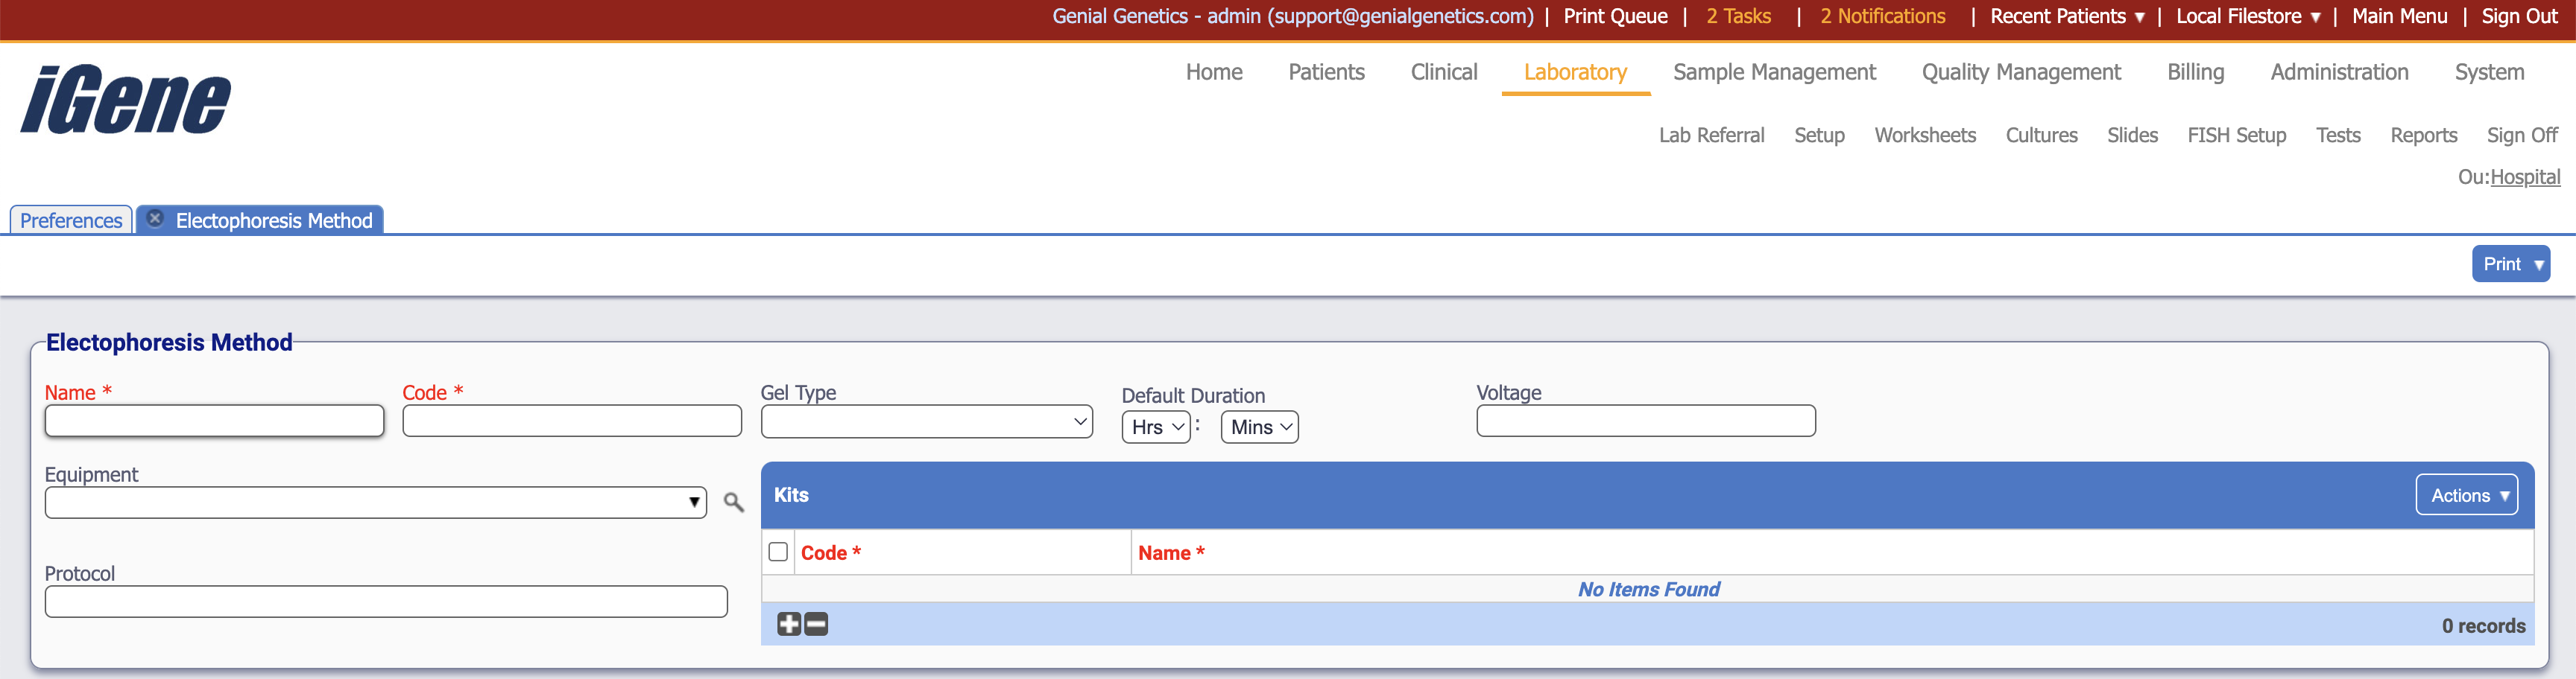Add a new kit row with plus icon
Screen dimensions: 2576x679
point(788,624)
